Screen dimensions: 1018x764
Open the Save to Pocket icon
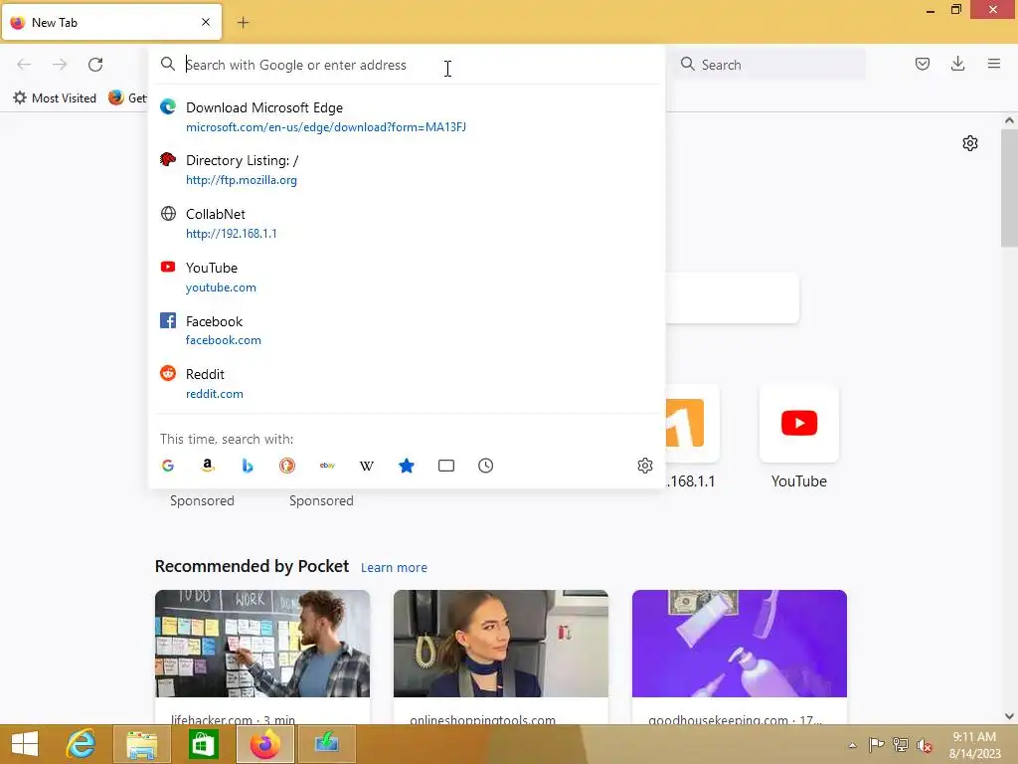pos(922,64)
